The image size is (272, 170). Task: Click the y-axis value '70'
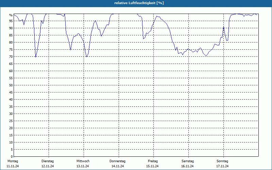(11, 56)
